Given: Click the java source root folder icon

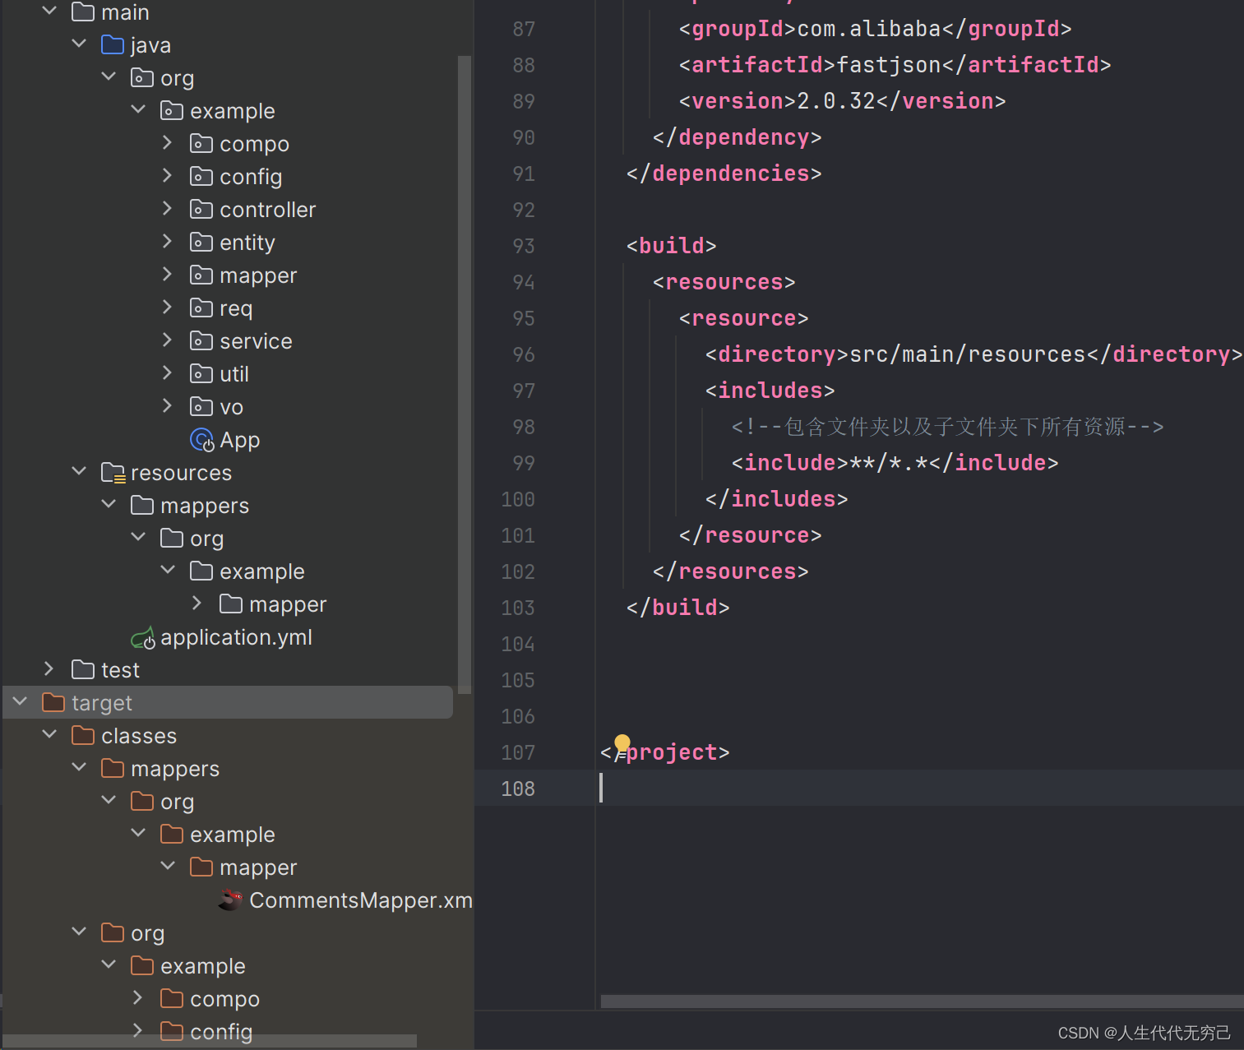Looking at the screenshot, I should point(113,45).
